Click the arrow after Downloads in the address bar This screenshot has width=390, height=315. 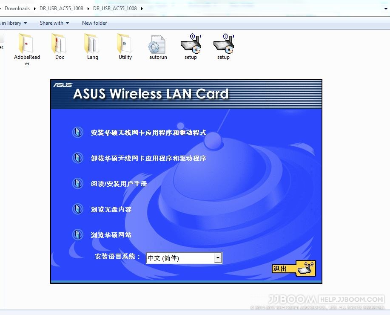click(34, 9)
